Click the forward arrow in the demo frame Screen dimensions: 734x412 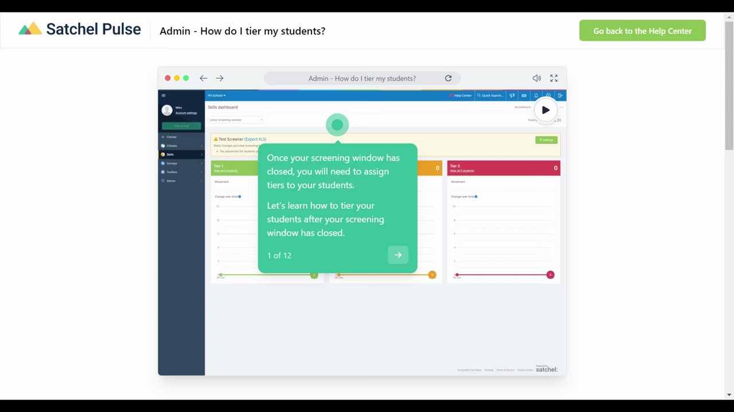click(220, 78)
